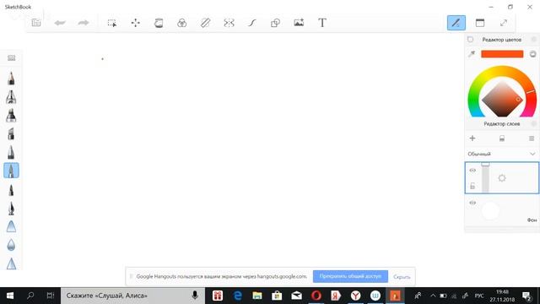
Task: Turn on Symmetry drawing tool
Action: click(229, 23)
